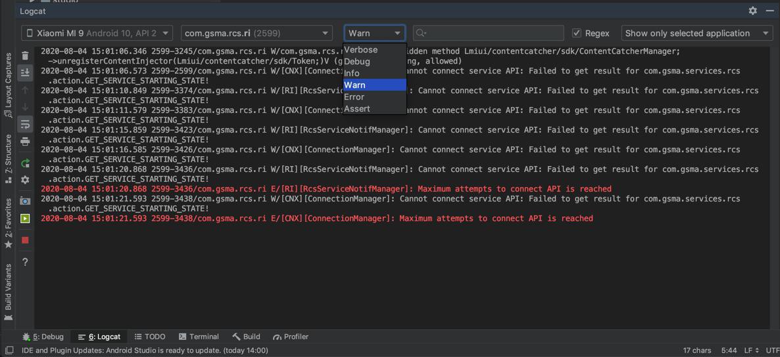The height and width of the screenshot is (357, 780).
Task: Select Info log level
Action: (375, 73)
